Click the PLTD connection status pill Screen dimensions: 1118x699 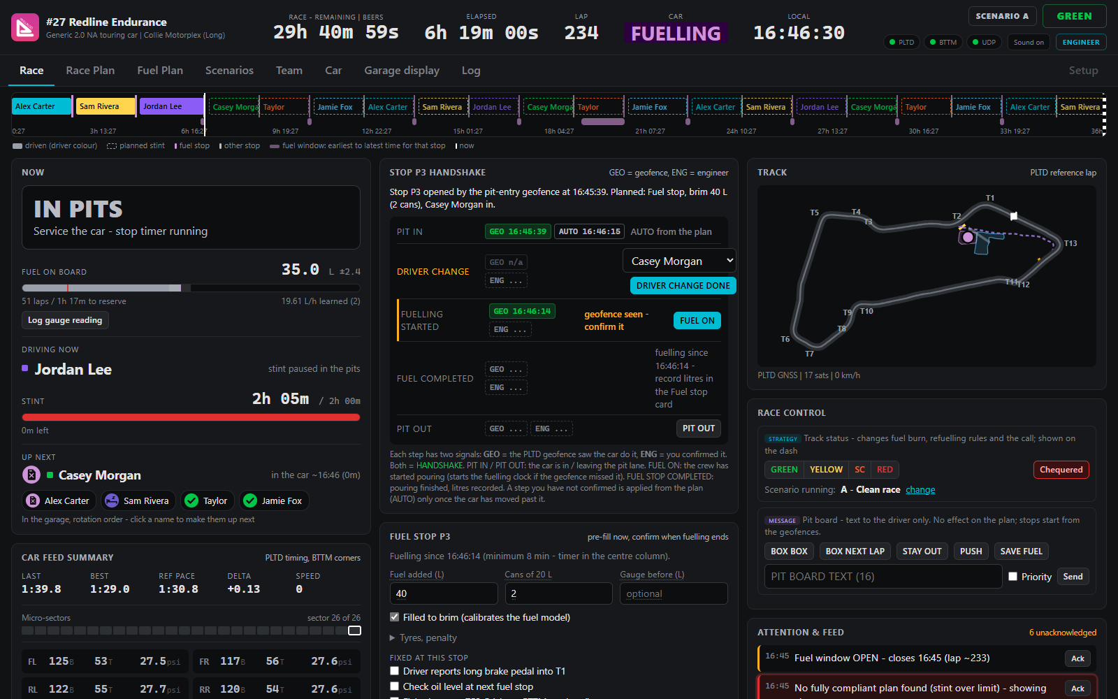(x=901, y=42)
